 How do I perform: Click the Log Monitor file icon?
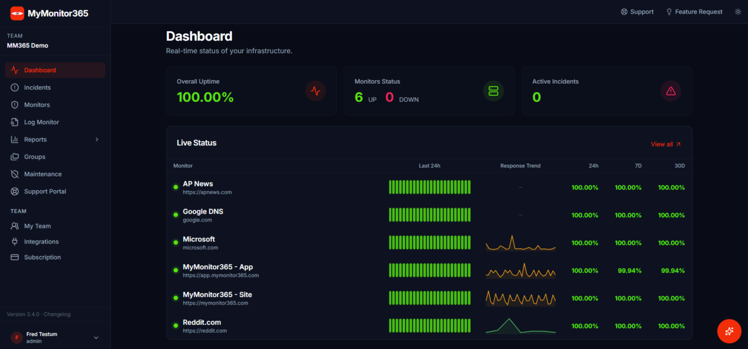[15, 122]
